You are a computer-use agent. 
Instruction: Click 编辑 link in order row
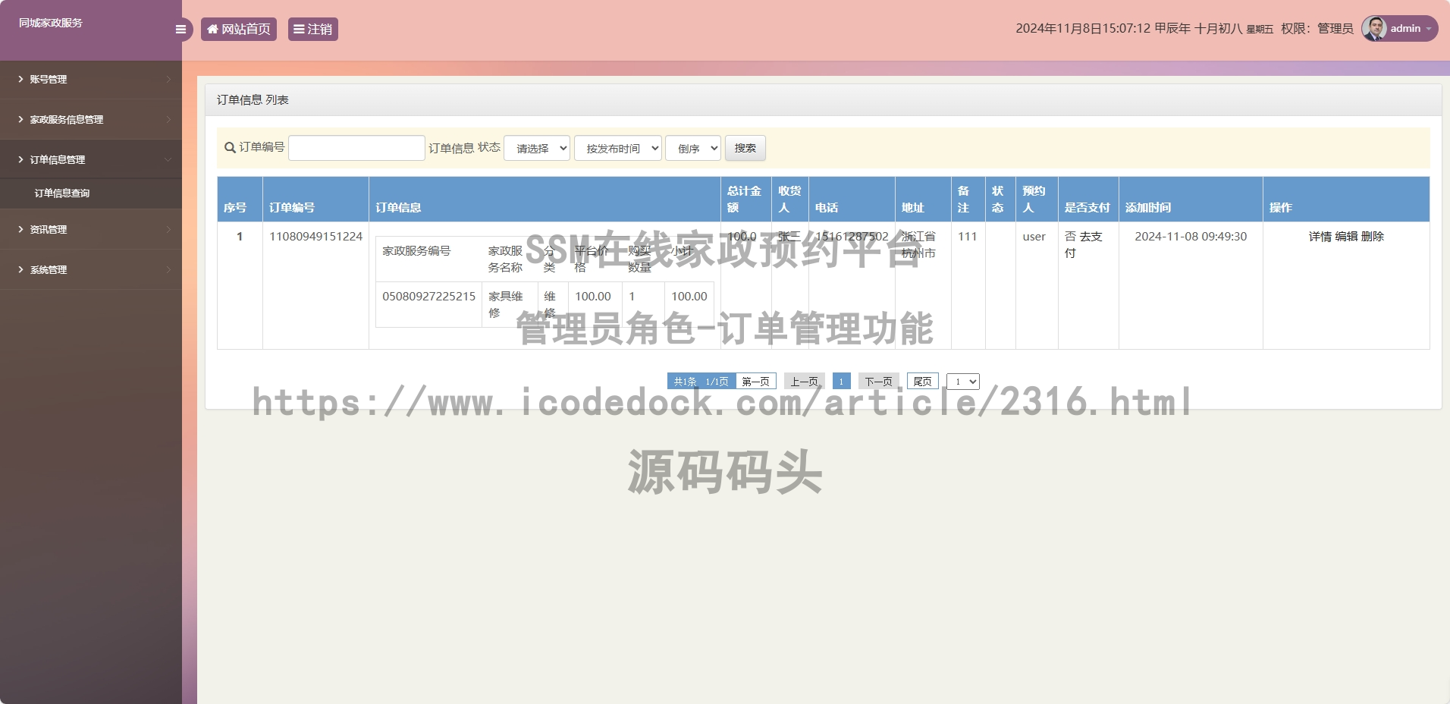click(x=1346, y=237)
